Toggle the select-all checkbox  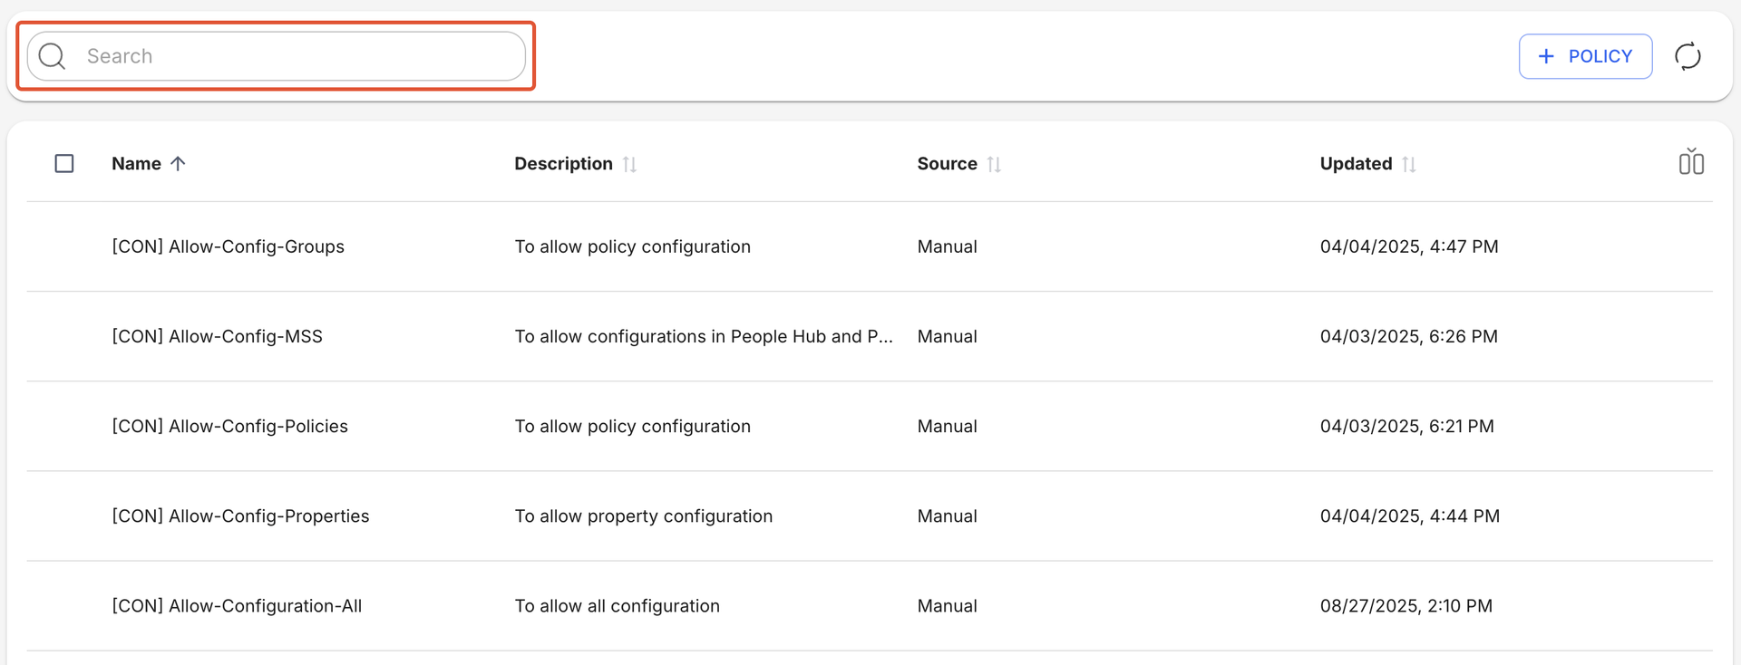click(x=64, y=164)
